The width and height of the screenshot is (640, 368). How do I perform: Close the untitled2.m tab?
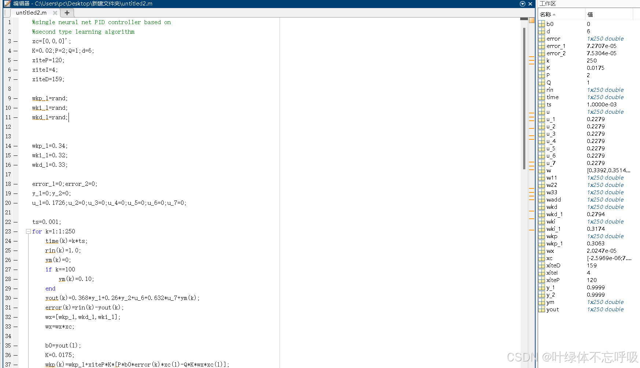(x=55, y=13)
